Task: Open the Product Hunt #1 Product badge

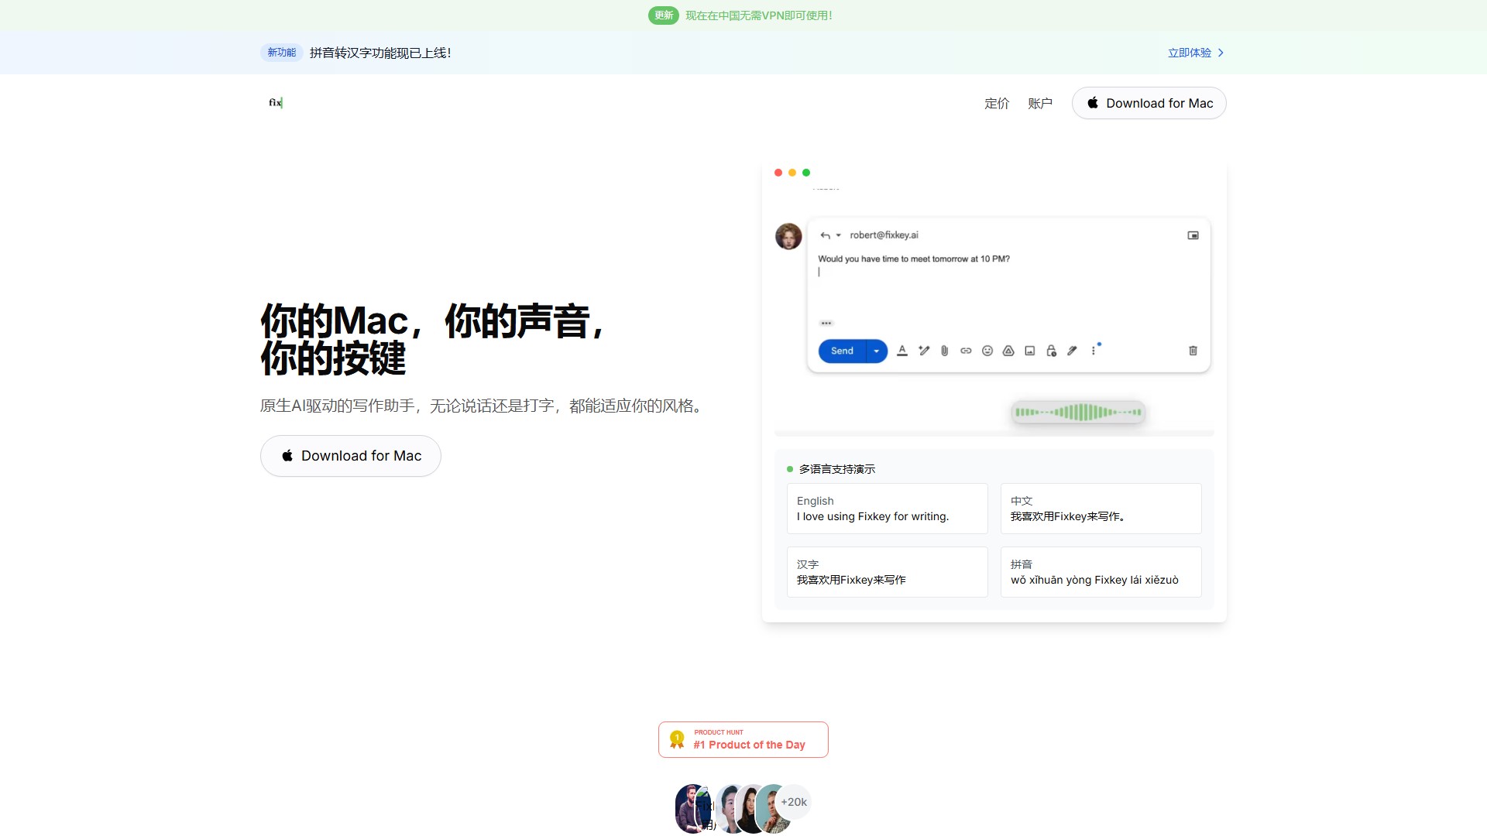Action: tap(743, 740)
